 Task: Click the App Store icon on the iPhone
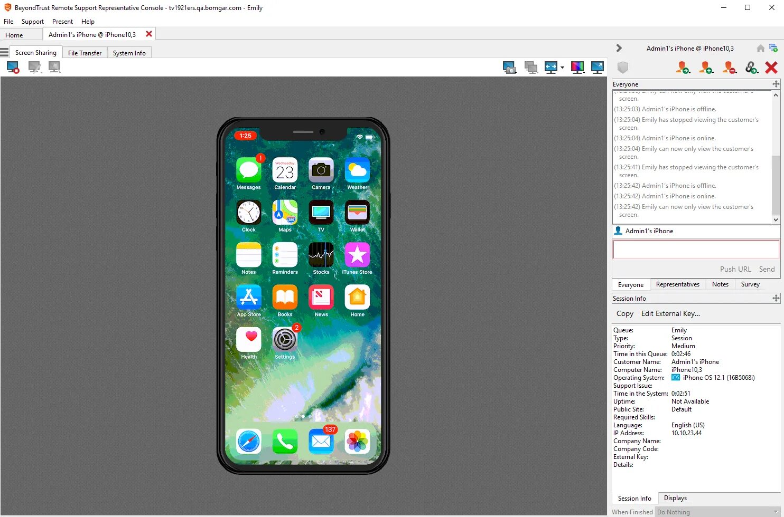(249, 298)
